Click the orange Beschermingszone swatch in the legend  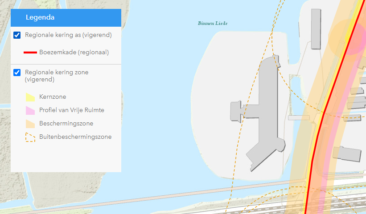[x=30, y=123]
